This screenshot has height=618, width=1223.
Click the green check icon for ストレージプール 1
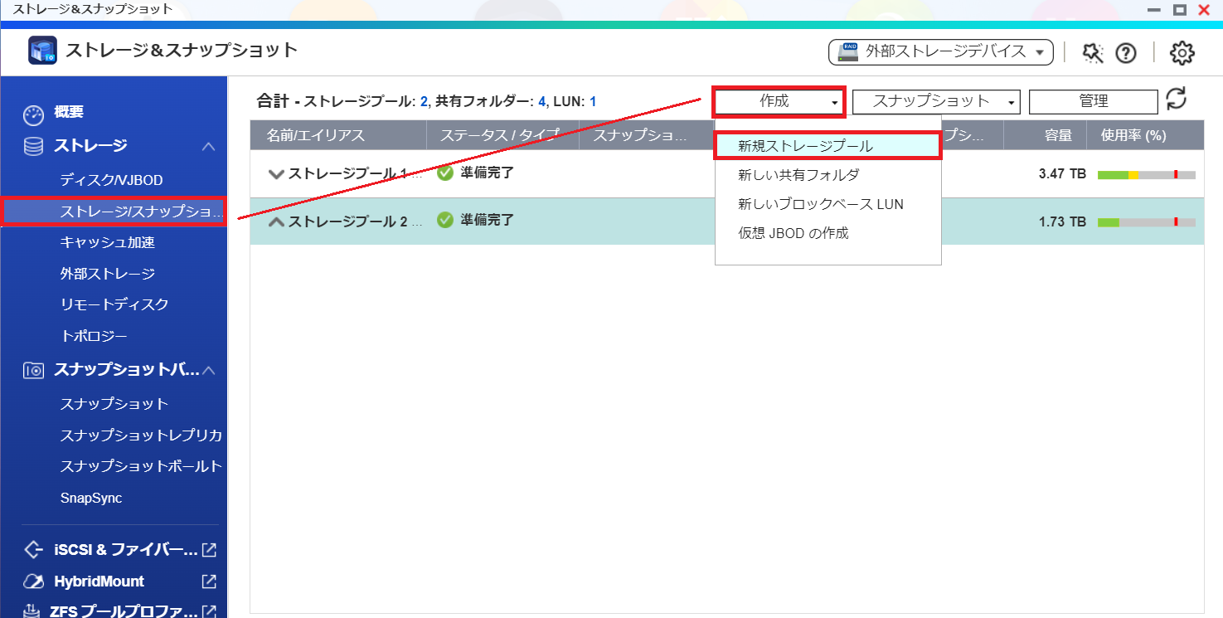click(445, 173)
